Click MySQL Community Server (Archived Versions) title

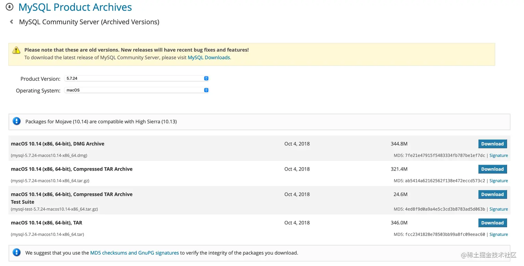89,22
